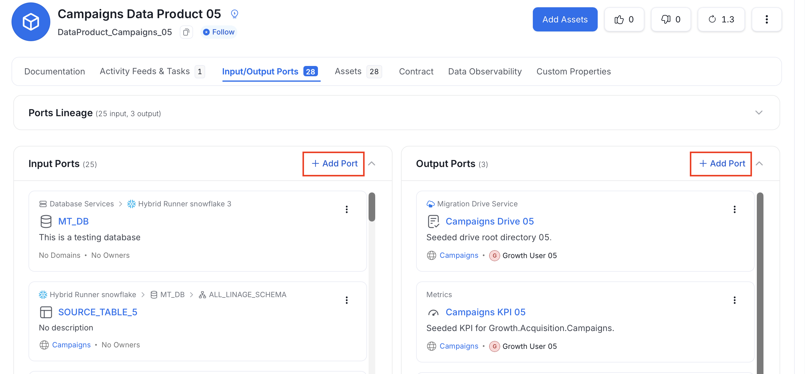Downvote with the thumbs down button
This screenshot has height=374, width=805.
coord(671,19)
